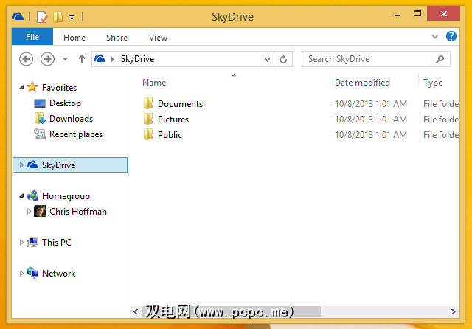Sort by Date modified column header
This screenshot has height=329, width=472.
(x=362, y=83)
